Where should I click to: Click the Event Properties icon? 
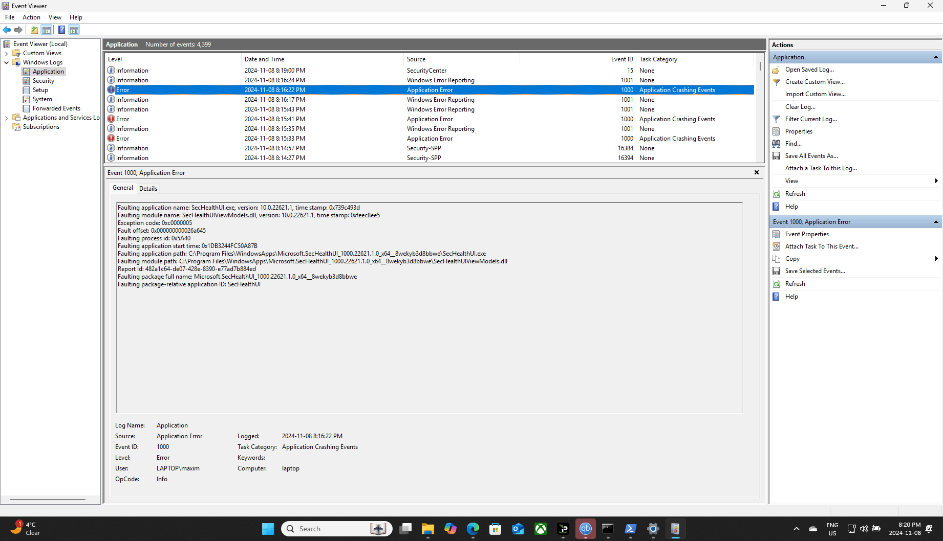[776, 234]
